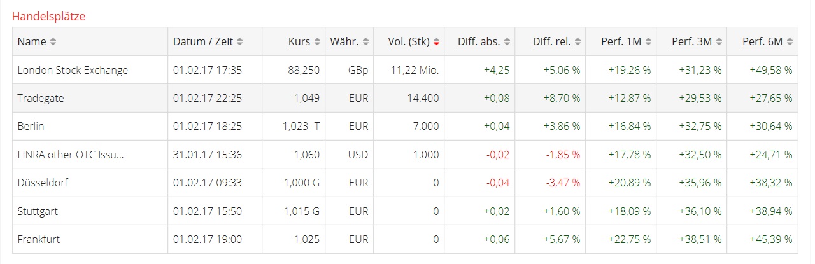The width and height of the screenshot is (815, 264).
Task: Click sort arrows next to Datum / Zeit
Action: pos(239,42)
